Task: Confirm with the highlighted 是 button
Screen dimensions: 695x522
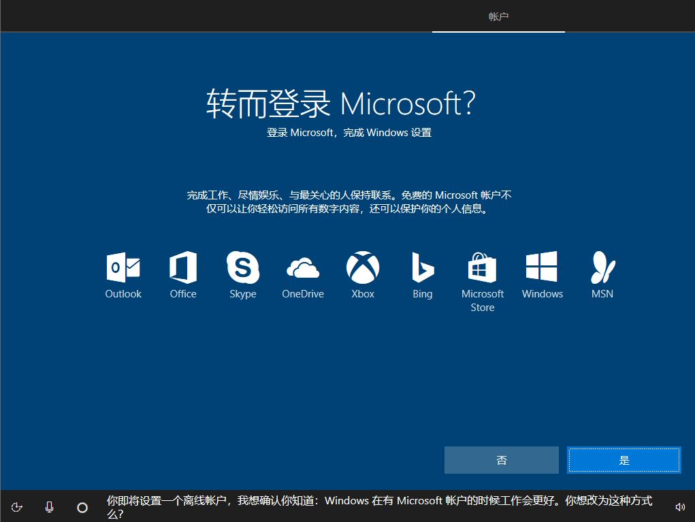Action: point(624,459)
